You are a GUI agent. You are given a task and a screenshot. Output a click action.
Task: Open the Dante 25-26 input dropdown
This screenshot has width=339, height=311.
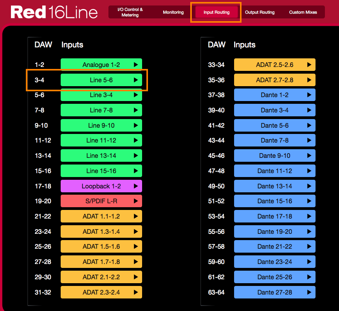pyautogui.click(x=274, y=277)
